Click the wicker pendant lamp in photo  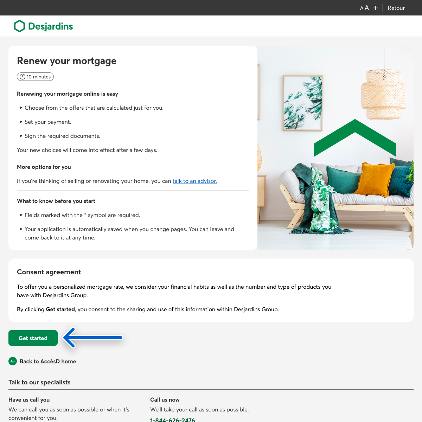(384, 94)
